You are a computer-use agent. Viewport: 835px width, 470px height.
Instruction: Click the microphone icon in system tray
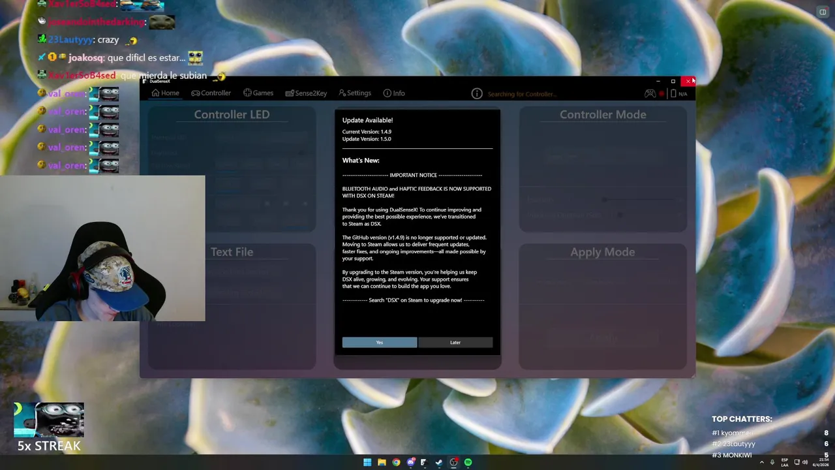click(x=772, y=462)
